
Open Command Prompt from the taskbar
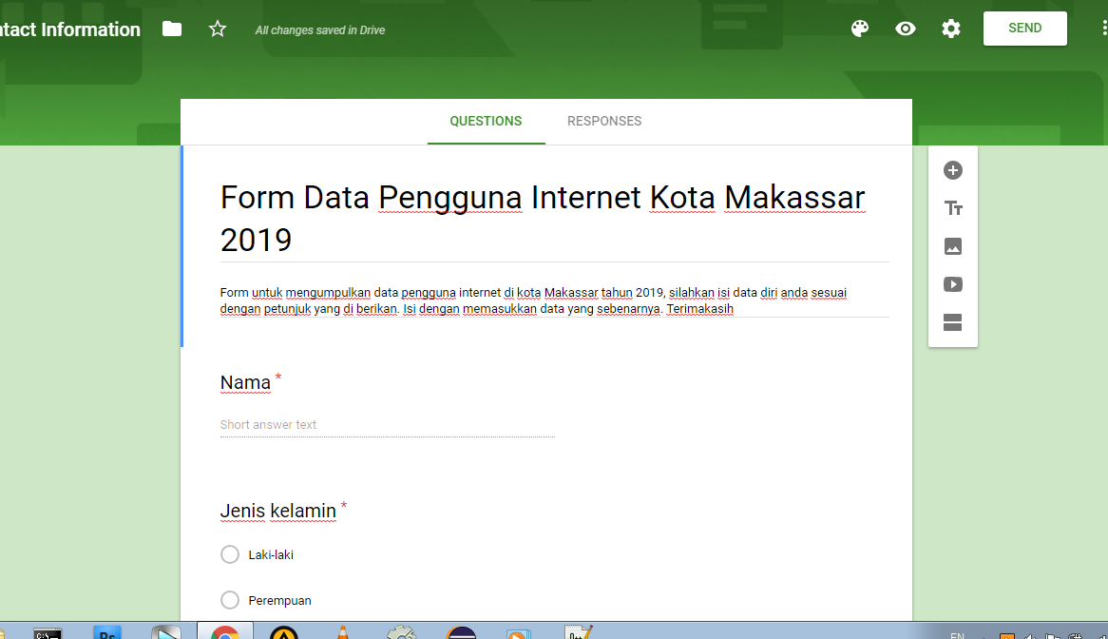coord(48,633)
